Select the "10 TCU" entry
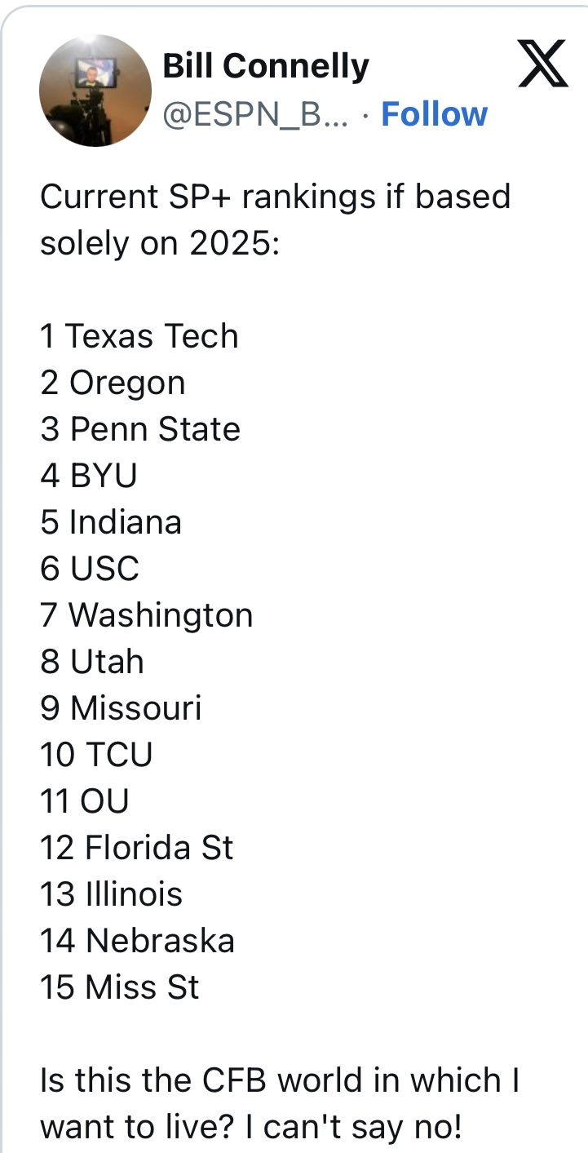The image size is (588, 1153). click(96, 755)
